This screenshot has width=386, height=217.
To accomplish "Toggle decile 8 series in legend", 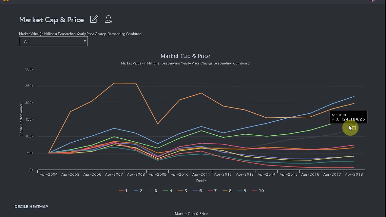I will [227, 191].
